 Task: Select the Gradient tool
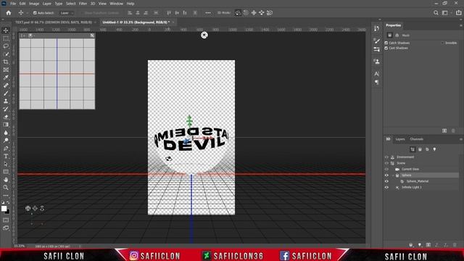click(6, 125)
